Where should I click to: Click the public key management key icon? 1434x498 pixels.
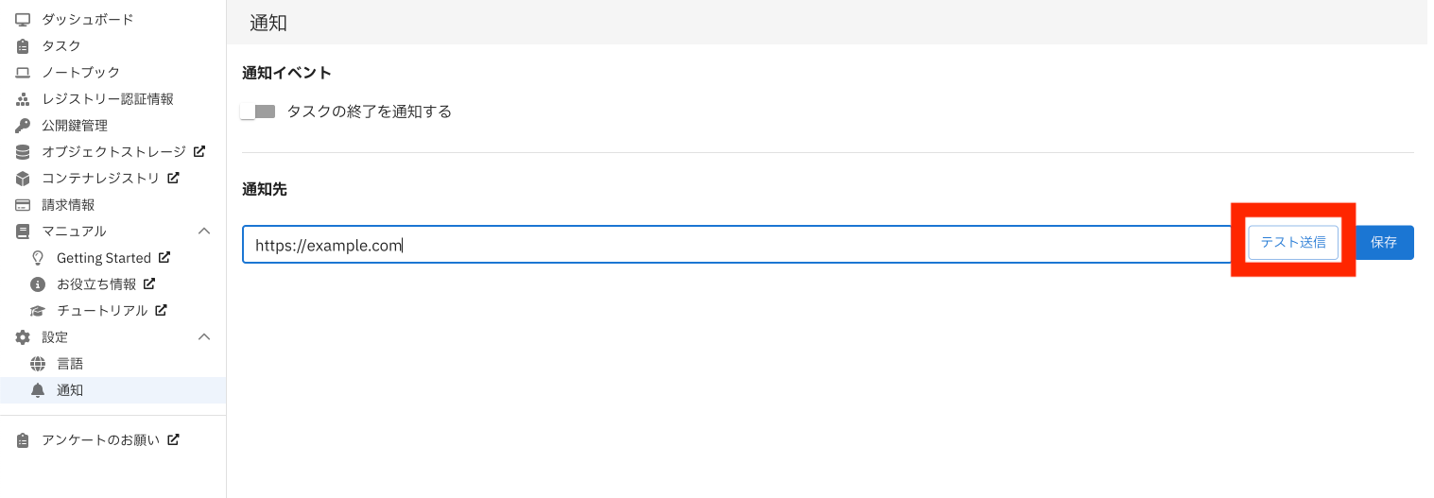click(23, 126)
